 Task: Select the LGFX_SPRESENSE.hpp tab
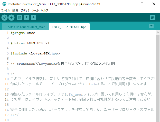69,27
